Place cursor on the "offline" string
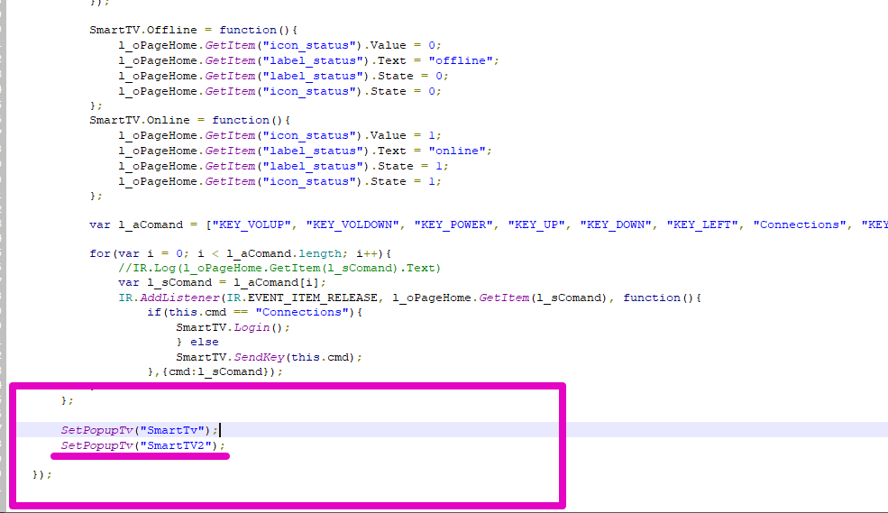This screenshot has height=513, width=888. [x=463, y=60]
